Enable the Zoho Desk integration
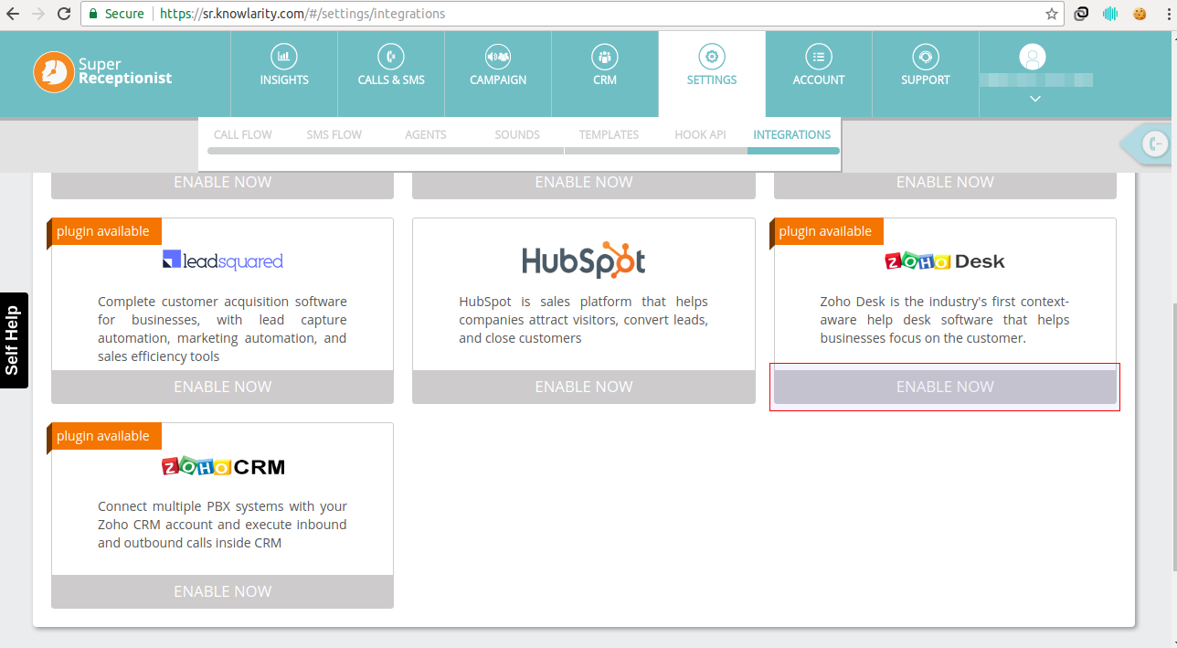The image size is (1177, 648). point(945,387)
